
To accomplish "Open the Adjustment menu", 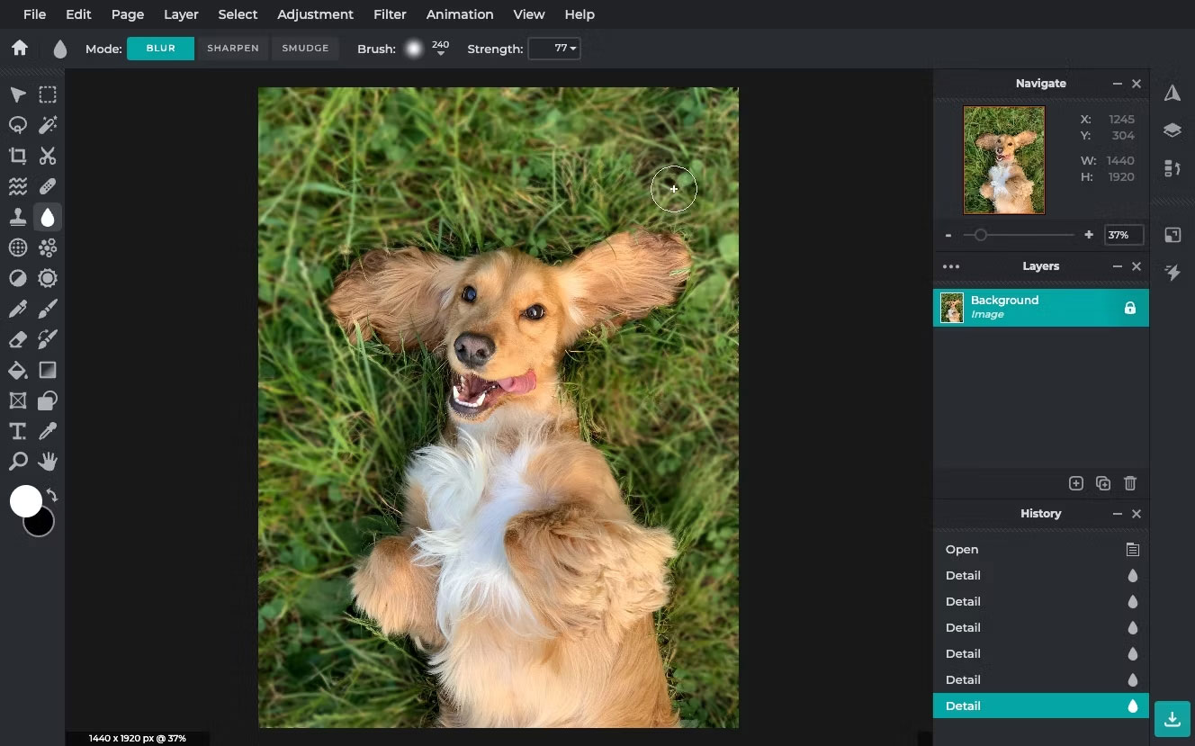I will (315, 14).
